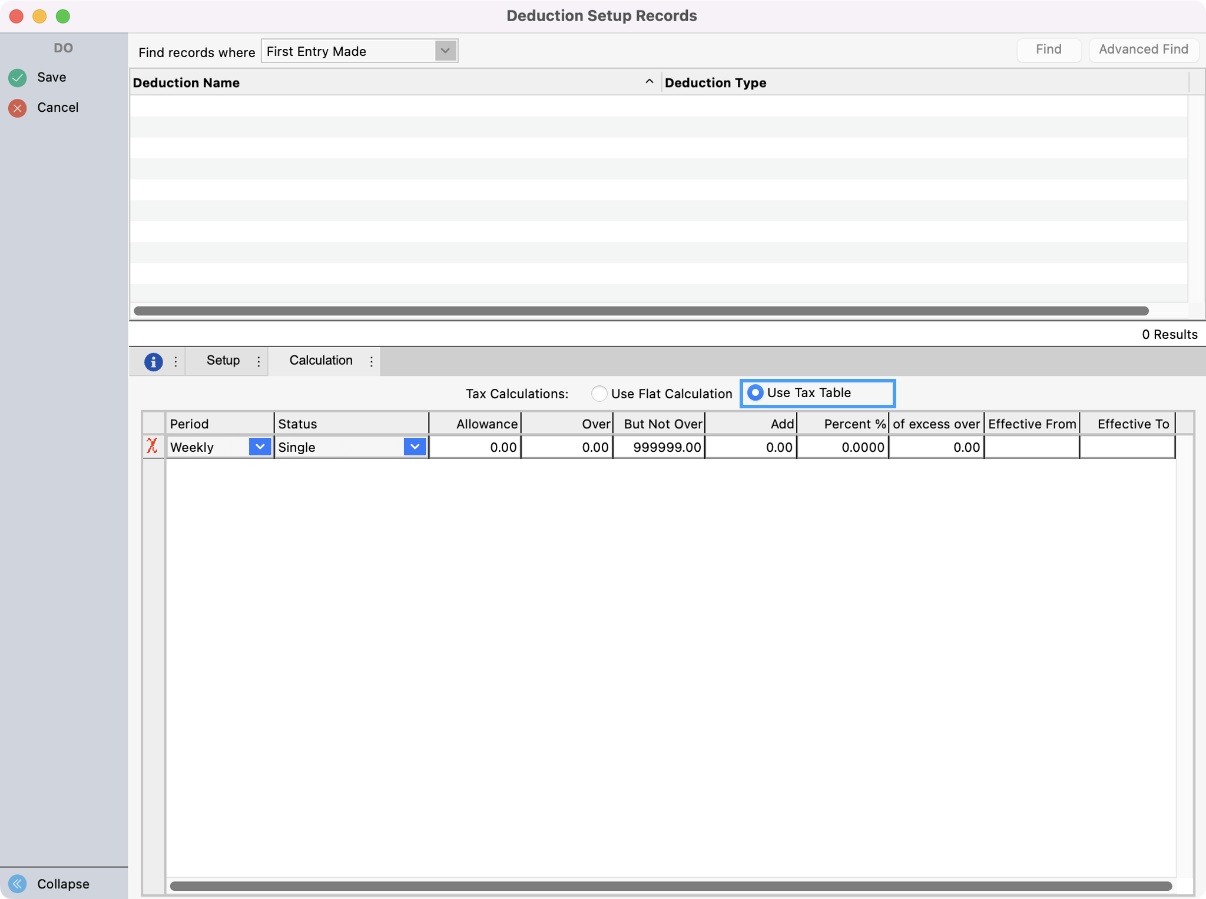Viewport: 1206px width, 899px height.
Task: Click the results list horizontal scrollbar
Action: point(641,311)
